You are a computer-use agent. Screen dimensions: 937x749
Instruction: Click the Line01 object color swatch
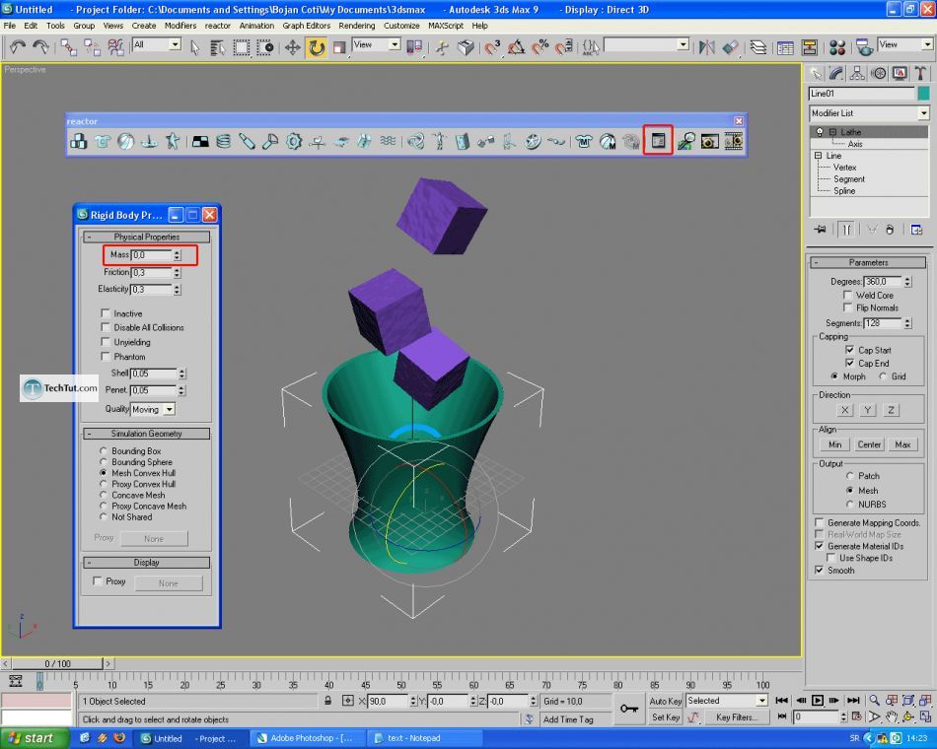923,94
